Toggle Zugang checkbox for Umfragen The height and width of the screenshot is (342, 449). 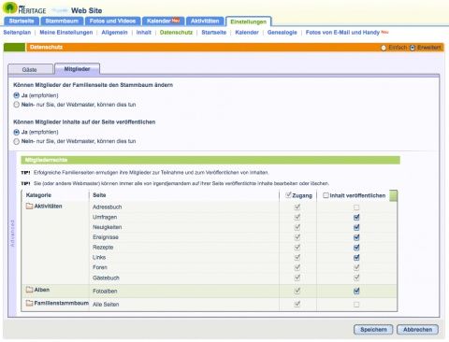(x=297, y=217)
